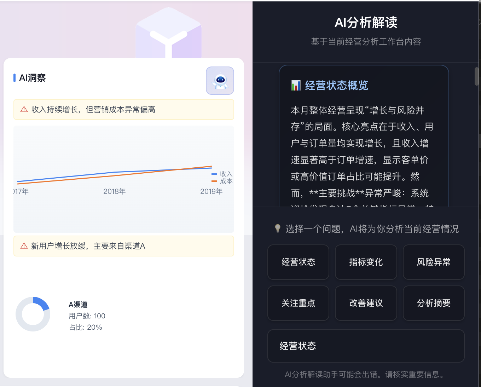Click the purple cube logo at the top

[x=168, y=32]
